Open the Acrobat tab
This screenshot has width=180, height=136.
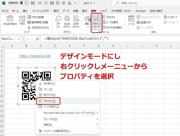[140, 11]
